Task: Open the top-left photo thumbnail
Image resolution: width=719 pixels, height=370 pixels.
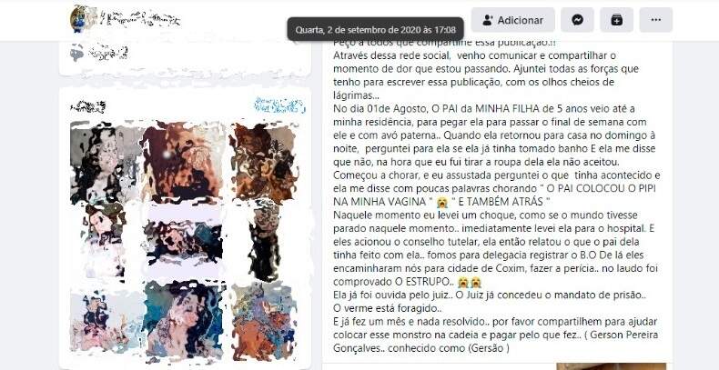Action: [105, 163]
